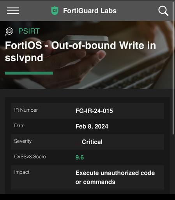
Task: Click the search magnifier icon
Action: coord(163,11)
